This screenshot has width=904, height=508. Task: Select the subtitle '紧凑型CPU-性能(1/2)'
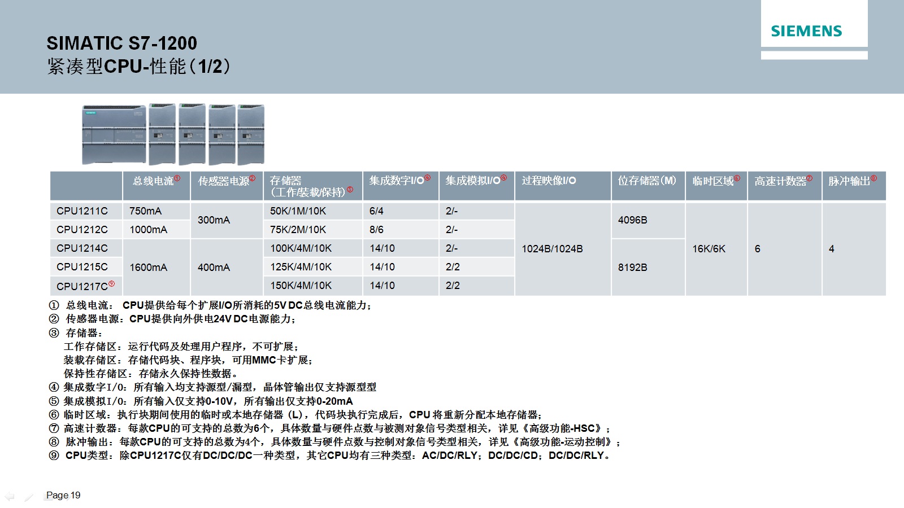[x=139, y=67]
